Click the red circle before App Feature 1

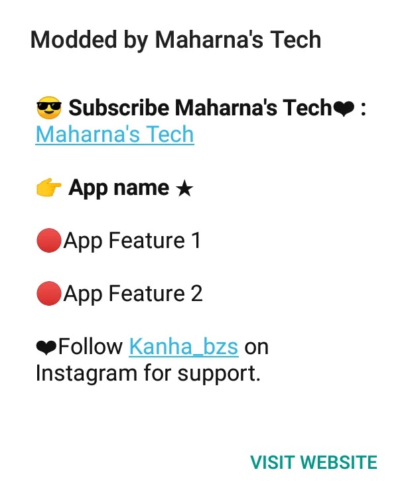pos(48,241)
